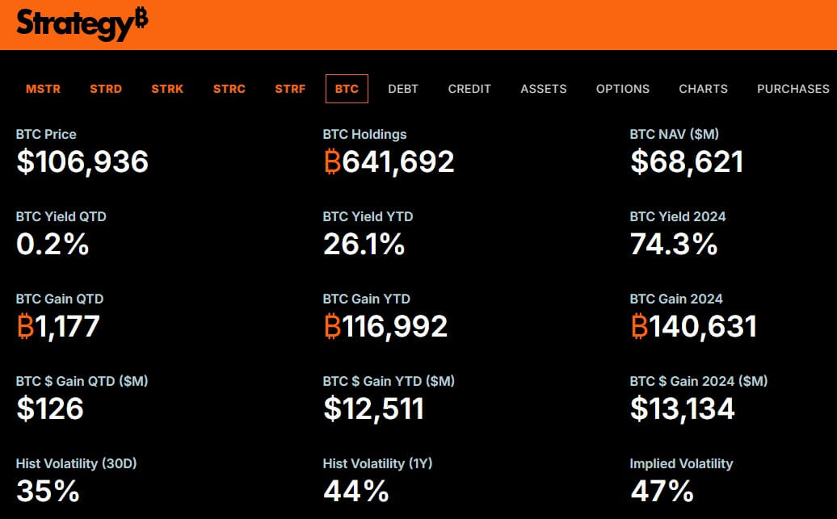Open the ASSETS section
The height and width of the screenshot is (519, 837).
click(543, 89)
